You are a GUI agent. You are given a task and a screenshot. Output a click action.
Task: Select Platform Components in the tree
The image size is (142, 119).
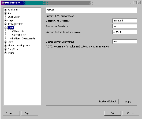(24, 39)
